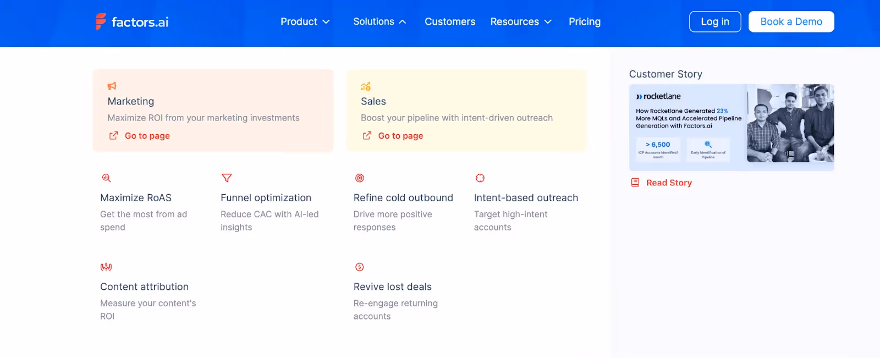This screenshot has width=880, height=358.
Task: Toggle the Solutions menu
Action: (x=380, y=21)
